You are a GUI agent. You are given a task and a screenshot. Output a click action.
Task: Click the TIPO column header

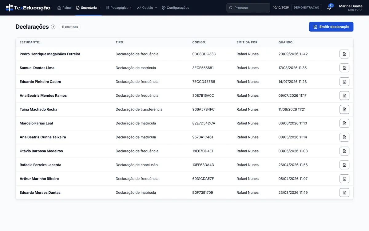(x=120, y=43)
